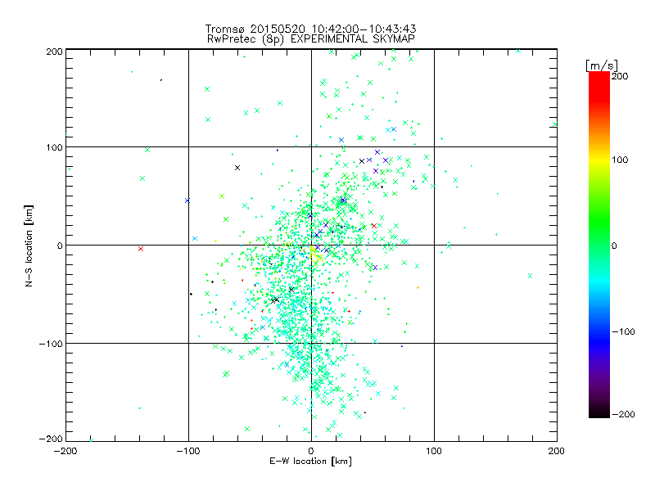Click the y-axis tick label '-100'
The width and height of the screenshot is (655, 491).
tap(51, 344)
